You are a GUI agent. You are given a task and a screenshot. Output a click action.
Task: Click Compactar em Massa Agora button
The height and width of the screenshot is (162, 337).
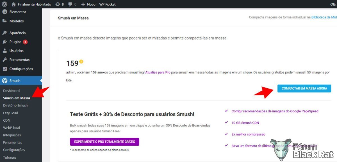click(304, 88)
